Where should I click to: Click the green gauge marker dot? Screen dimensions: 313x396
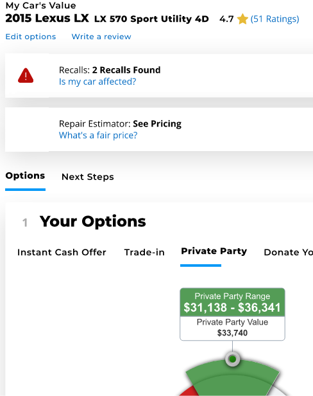(x=232, y=359)
